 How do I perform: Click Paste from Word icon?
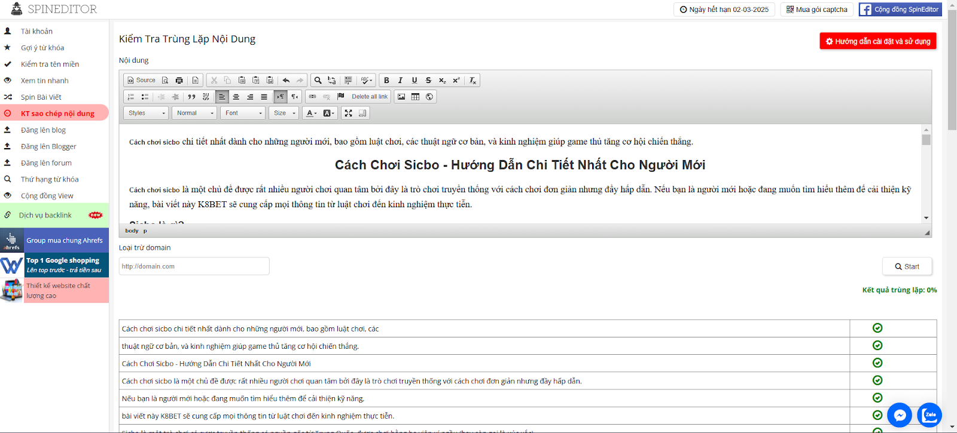click(270, 80)
